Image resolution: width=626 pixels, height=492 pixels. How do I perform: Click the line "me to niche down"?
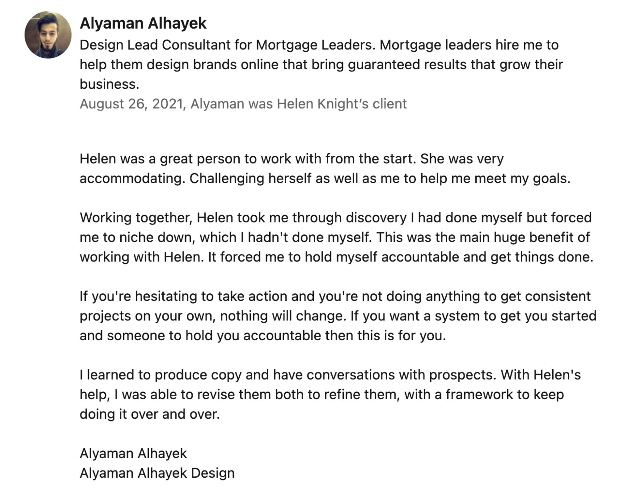pyautogui.click(x=335, y=237)
